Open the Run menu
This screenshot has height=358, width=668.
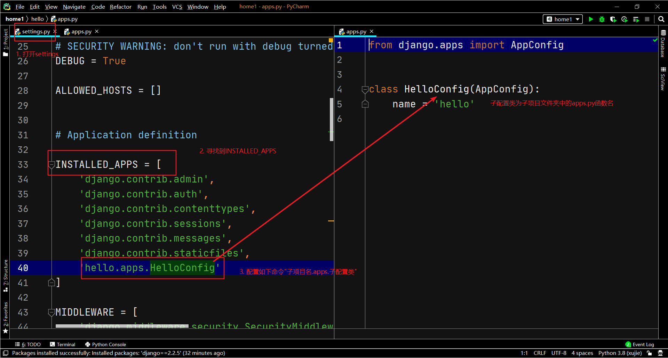point(142,7)
